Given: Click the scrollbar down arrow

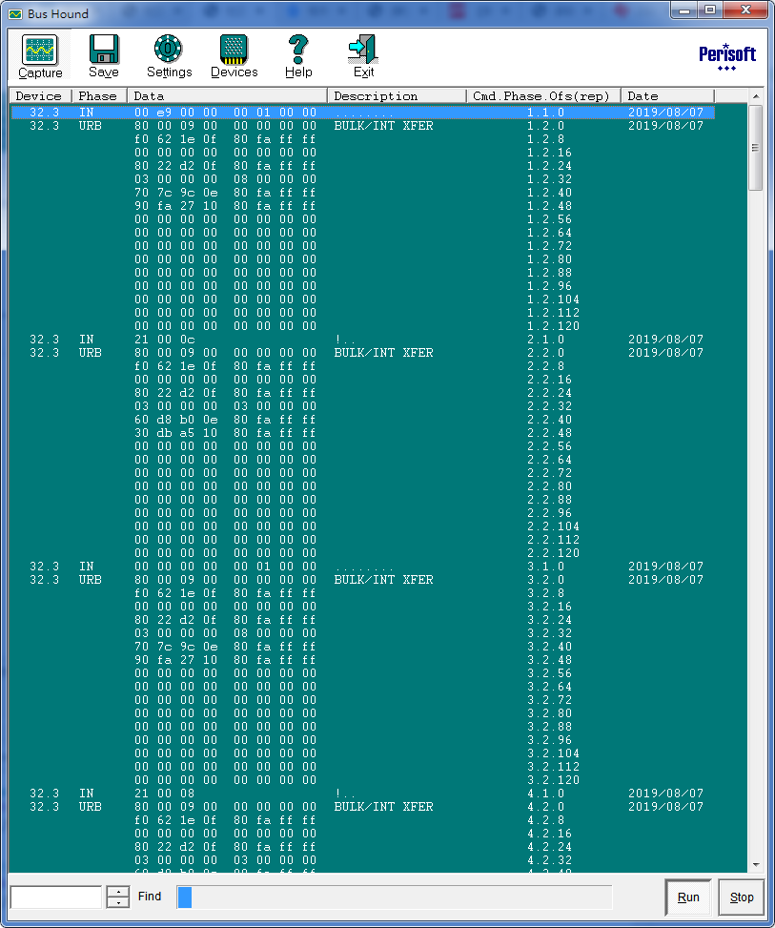Looking at the screenshot, I should click(756, 865).
